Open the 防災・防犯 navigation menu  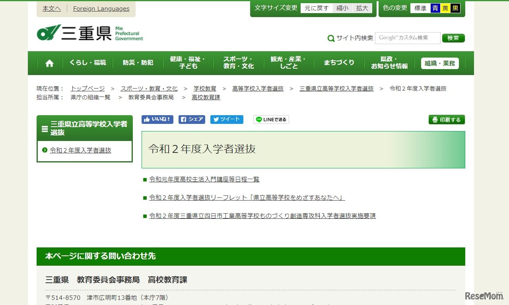click(x=138, y=62)
